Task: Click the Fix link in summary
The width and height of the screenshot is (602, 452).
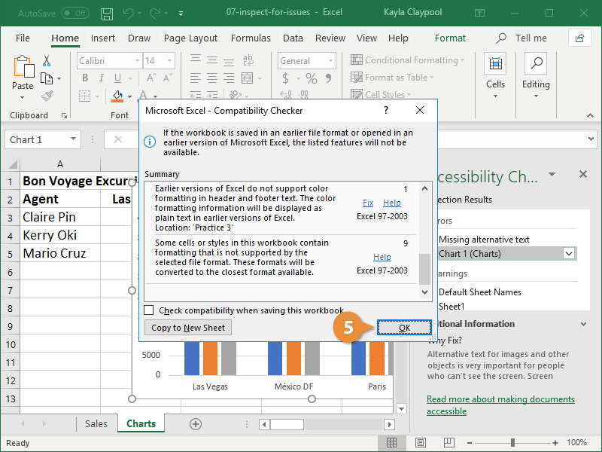Action: 368,203
